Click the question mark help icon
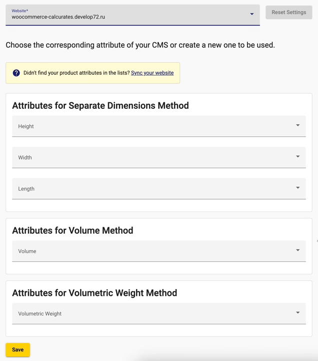 [x=16, y=73]
